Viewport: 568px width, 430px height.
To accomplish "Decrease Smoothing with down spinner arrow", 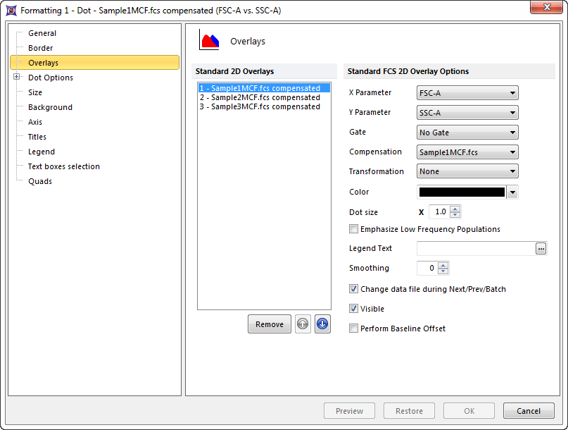I will tap(443, 271).
